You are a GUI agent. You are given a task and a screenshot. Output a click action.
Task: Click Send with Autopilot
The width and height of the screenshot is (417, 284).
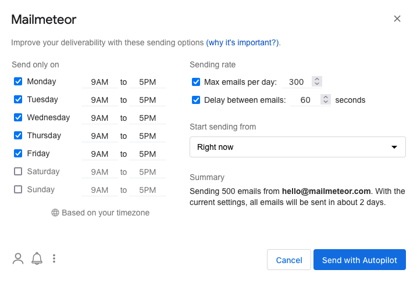(359, 260)
